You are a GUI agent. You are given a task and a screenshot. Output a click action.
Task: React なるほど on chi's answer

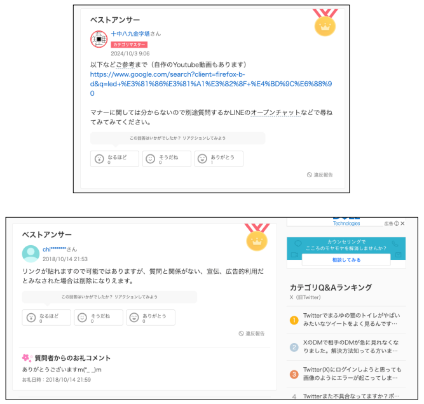46,318
